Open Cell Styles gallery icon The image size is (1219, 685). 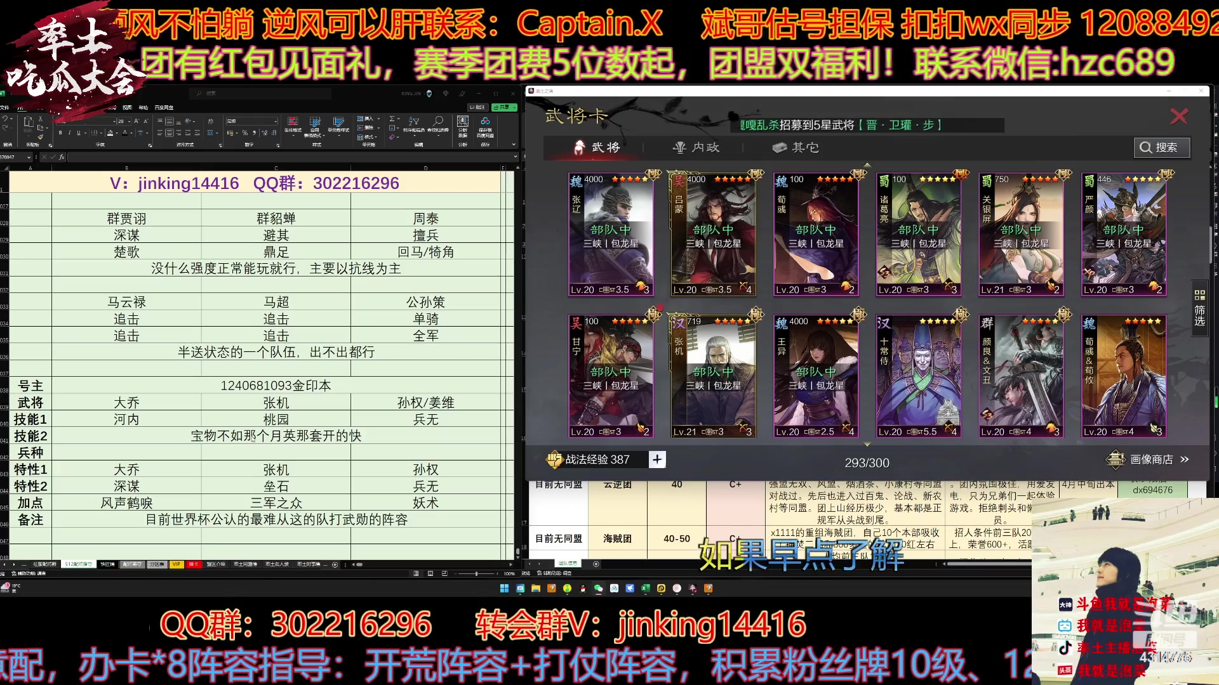[338, 121]
